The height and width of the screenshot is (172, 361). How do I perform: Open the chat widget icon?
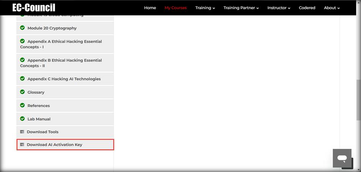[342, 158]
